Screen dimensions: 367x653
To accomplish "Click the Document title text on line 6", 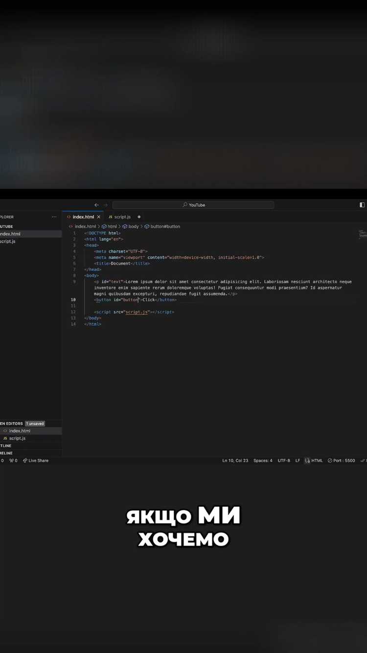I will click(x=120, y=263).
